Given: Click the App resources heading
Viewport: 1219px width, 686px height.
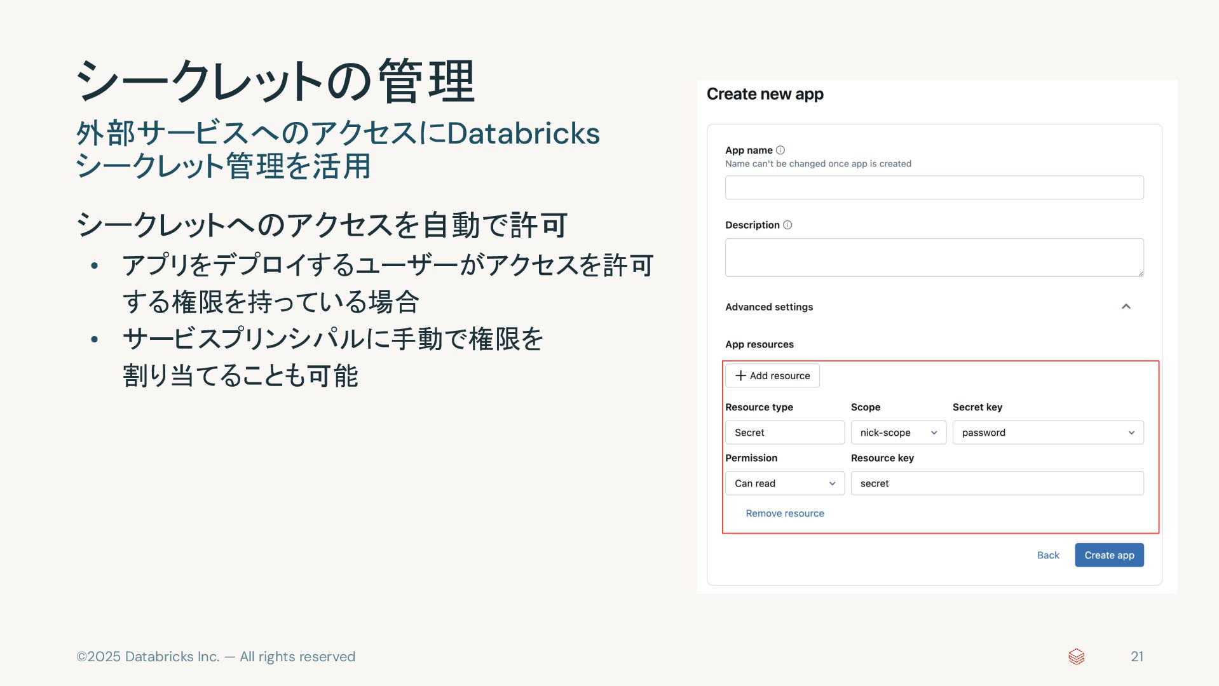Looking at the screenshot, I should [x=759, y=344].
